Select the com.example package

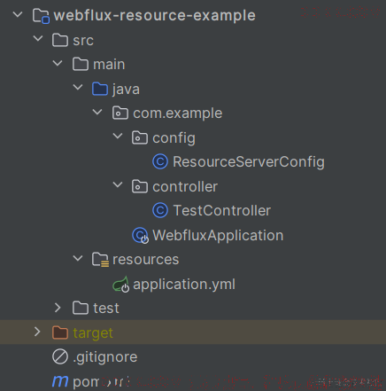(x=177, y=113)
